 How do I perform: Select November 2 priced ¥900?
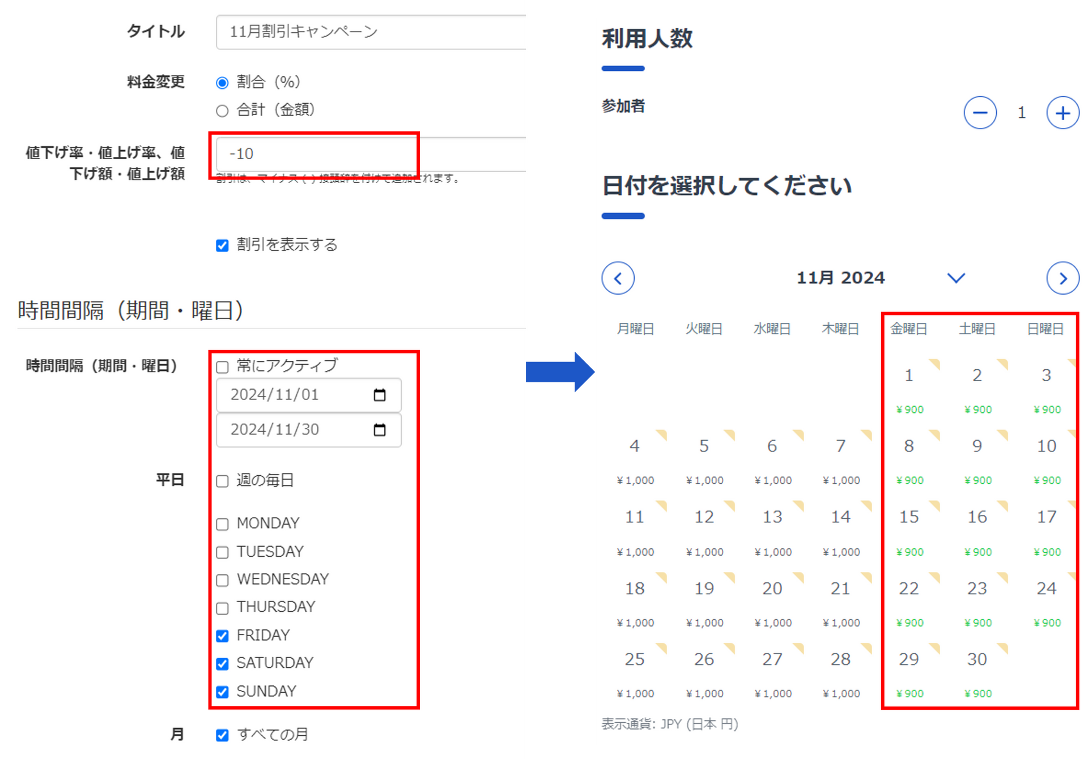(977, 376)
